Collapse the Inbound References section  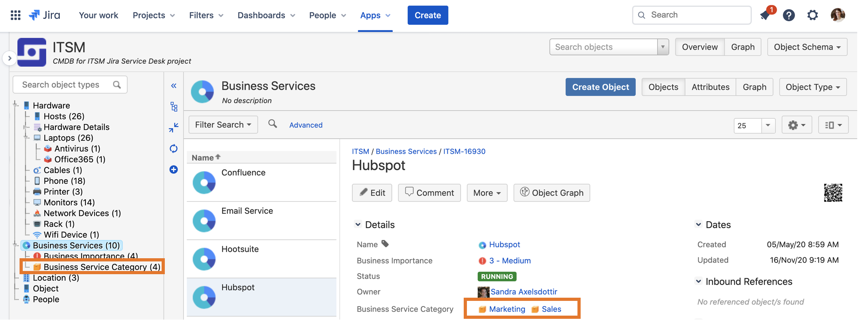698,281
